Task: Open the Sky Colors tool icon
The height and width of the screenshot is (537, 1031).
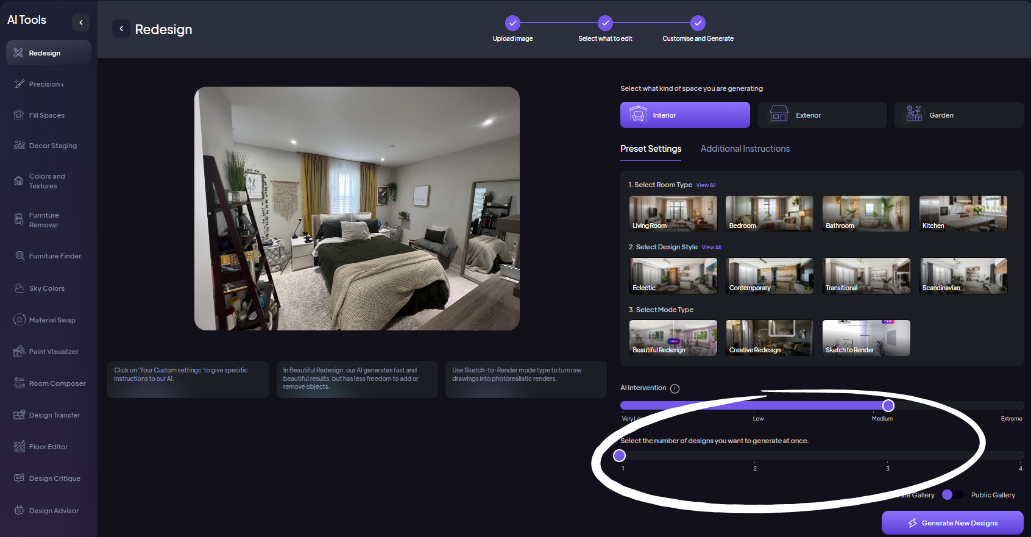Action: point(19,288)
